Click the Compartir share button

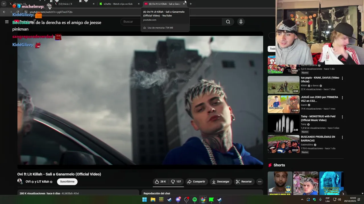point(196,182)
